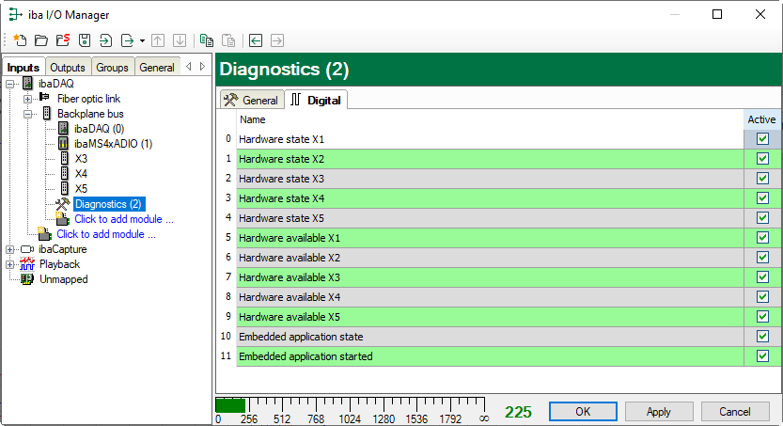Image resolution: width=783 pixels, height=426 pixels.
Task: Click the Unmapped node icon
Action: 27,278
